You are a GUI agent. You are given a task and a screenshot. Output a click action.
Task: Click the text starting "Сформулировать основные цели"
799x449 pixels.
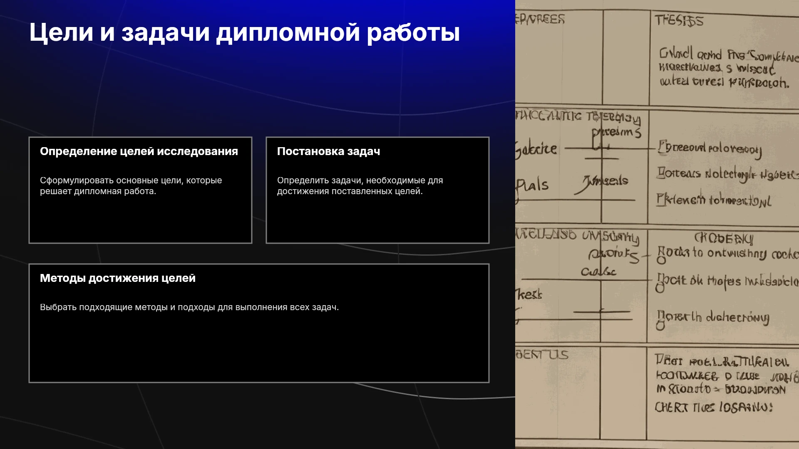click(131, 186)
